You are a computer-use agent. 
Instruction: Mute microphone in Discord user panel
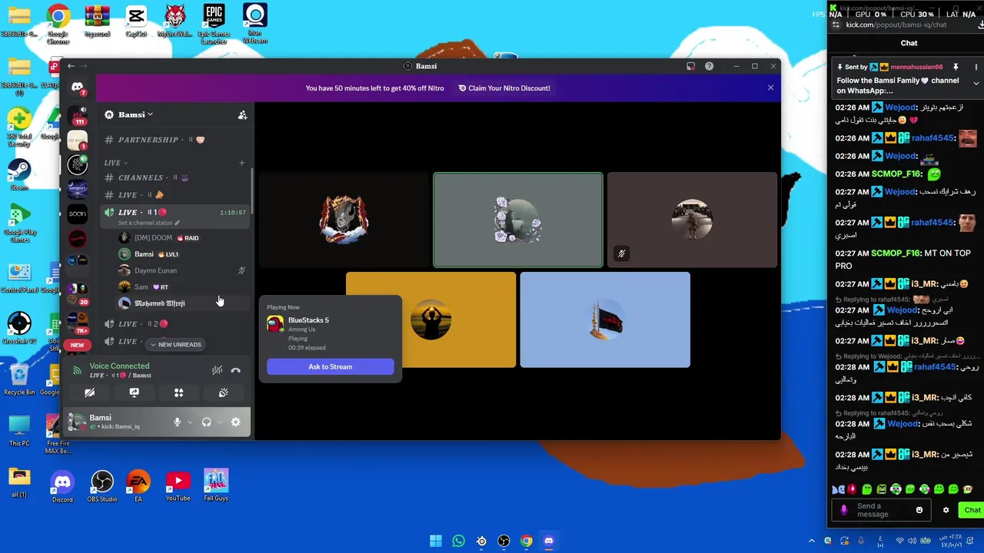click(177, 422)
